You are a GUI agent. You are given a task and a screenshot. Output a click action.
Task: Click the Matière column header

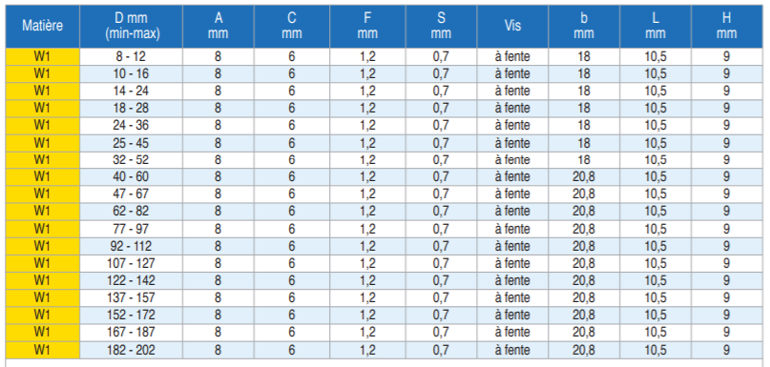[42, 27]
